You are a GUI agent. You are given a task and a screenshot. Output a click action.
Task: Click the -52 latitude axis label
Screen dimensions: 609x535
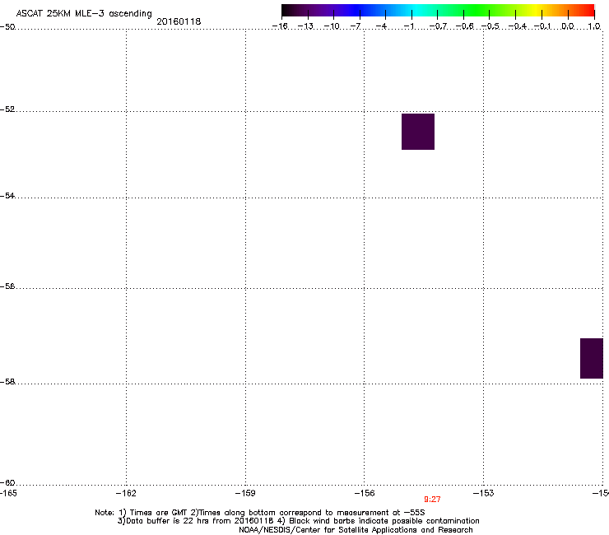(x=7, y=109)
